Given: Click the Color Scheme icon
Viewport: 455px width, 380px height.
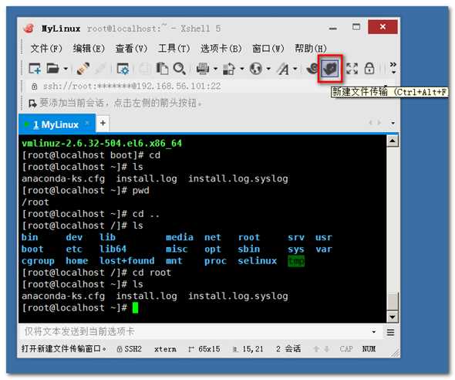Looking at the screenshot, I should pyautogui.click(x=229, y=69).
